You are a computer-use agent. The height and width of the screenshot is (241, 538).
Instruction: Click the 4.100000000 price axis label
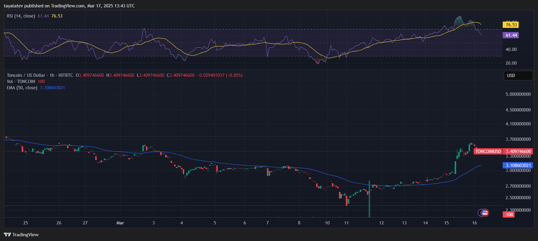pos(518,124)
